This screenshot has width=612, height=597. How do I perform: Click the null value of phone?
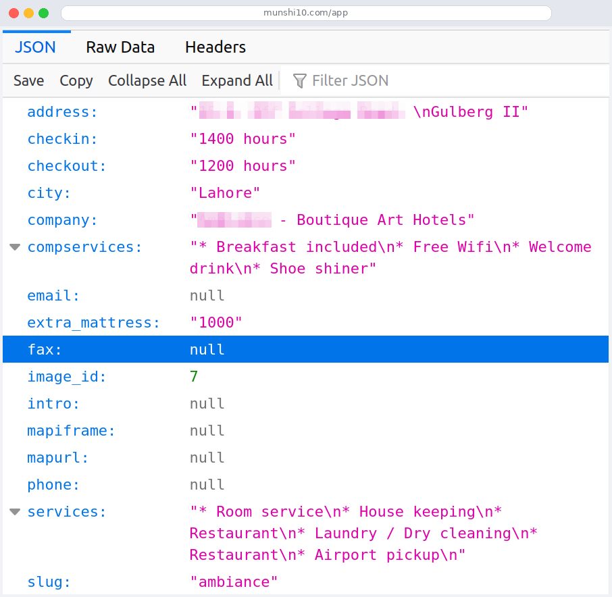point(207,485)
